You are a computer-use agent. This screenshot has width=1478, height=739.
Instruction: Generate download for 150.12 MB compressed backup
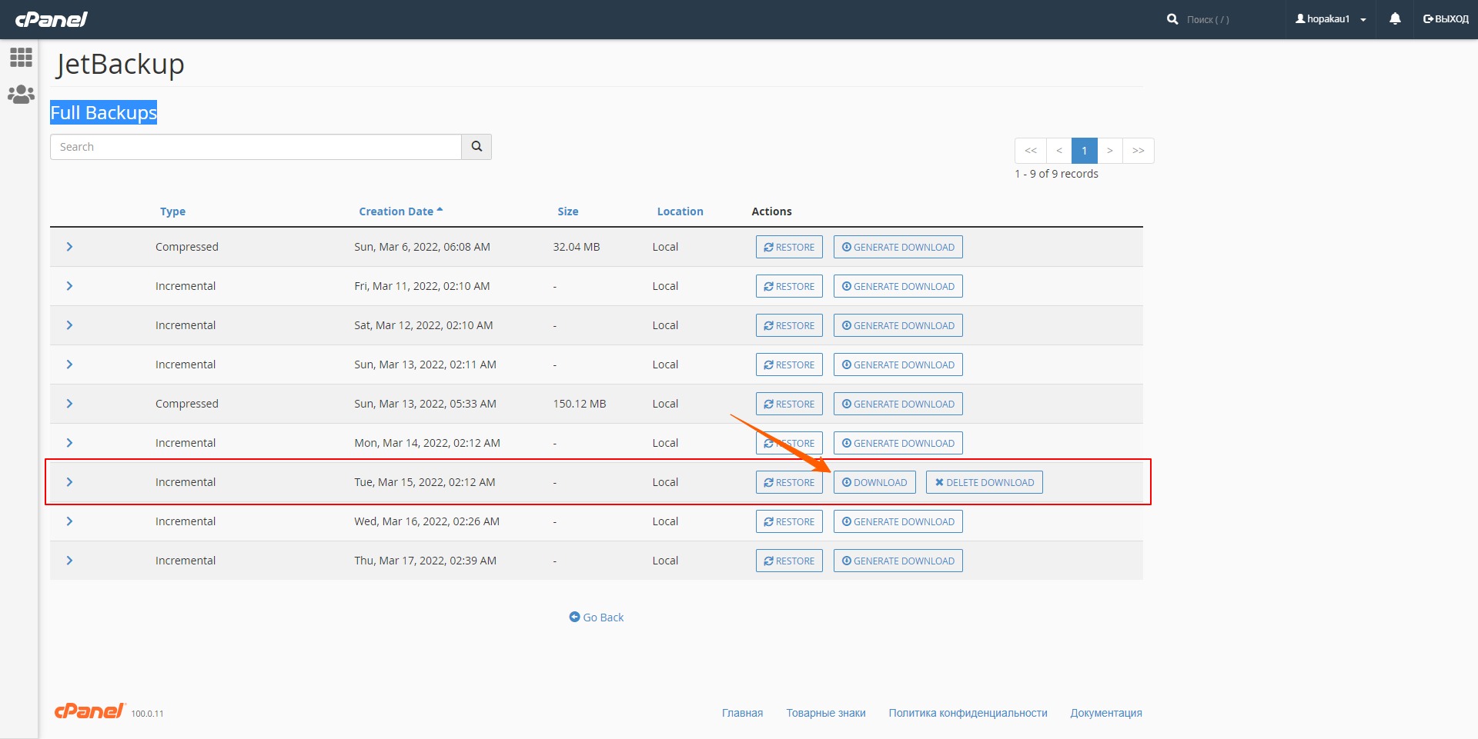click(898, 404)
